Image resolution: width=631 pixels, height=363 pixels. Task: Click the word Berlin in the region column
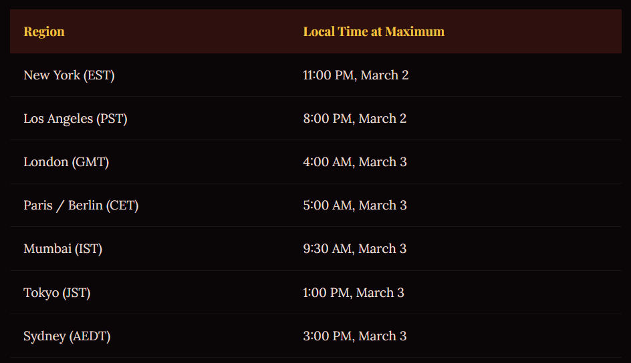point(86,206)
